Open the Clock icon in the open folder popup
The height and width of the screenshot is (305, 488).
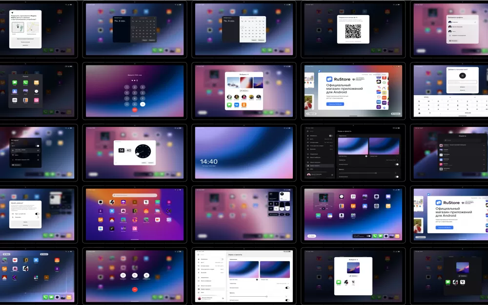pos(37,92)
